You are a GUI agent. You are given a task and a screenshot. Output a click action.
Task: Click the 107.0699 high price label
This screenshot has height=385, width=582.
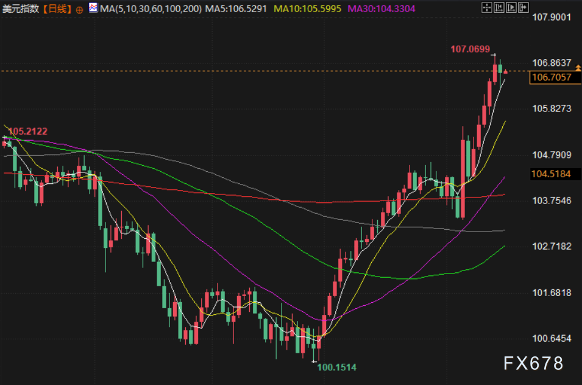click(x=470, y=48)
